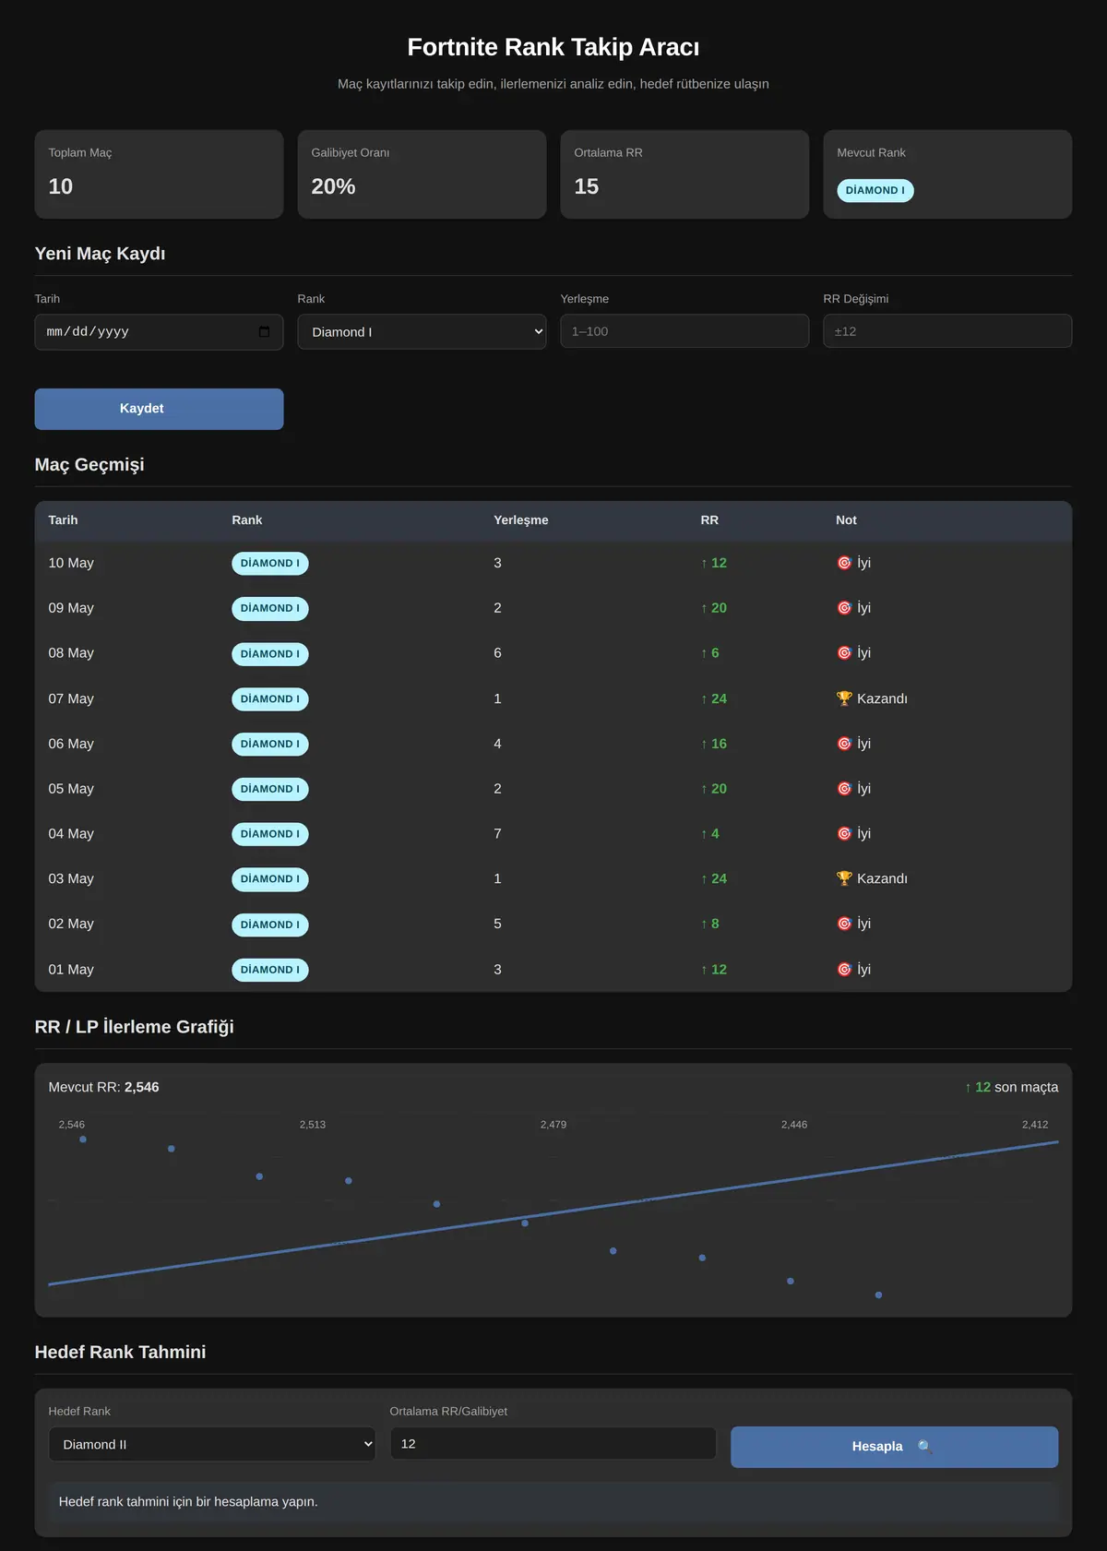Viewport: 1107px width, 1551px height.
Task: Click the target icon in 05 May row
Action: click(x=844, y=789)
